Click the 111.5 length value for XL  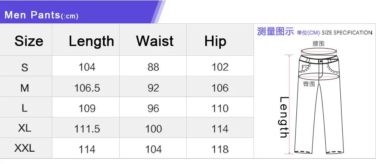pos(87,129)
